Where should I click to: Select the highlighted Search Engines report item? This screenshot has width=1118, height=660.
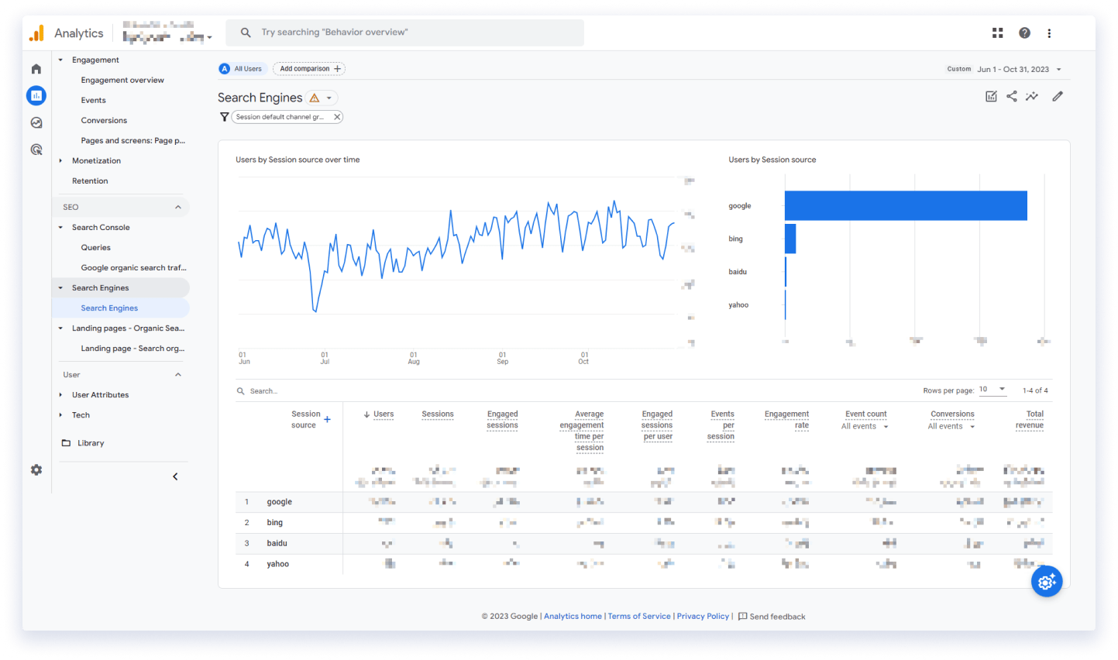coord(121,308)
